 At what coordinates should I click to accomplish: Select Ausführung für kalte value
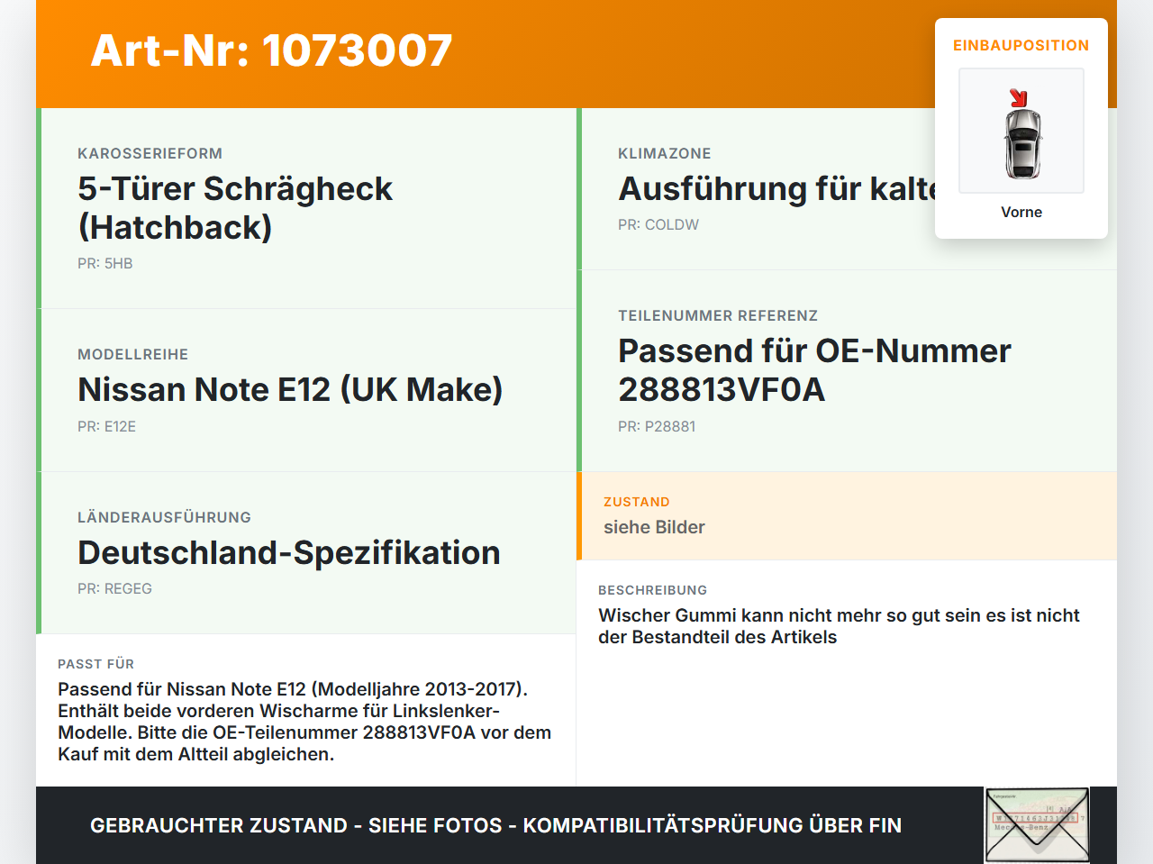tap(777, 188)
